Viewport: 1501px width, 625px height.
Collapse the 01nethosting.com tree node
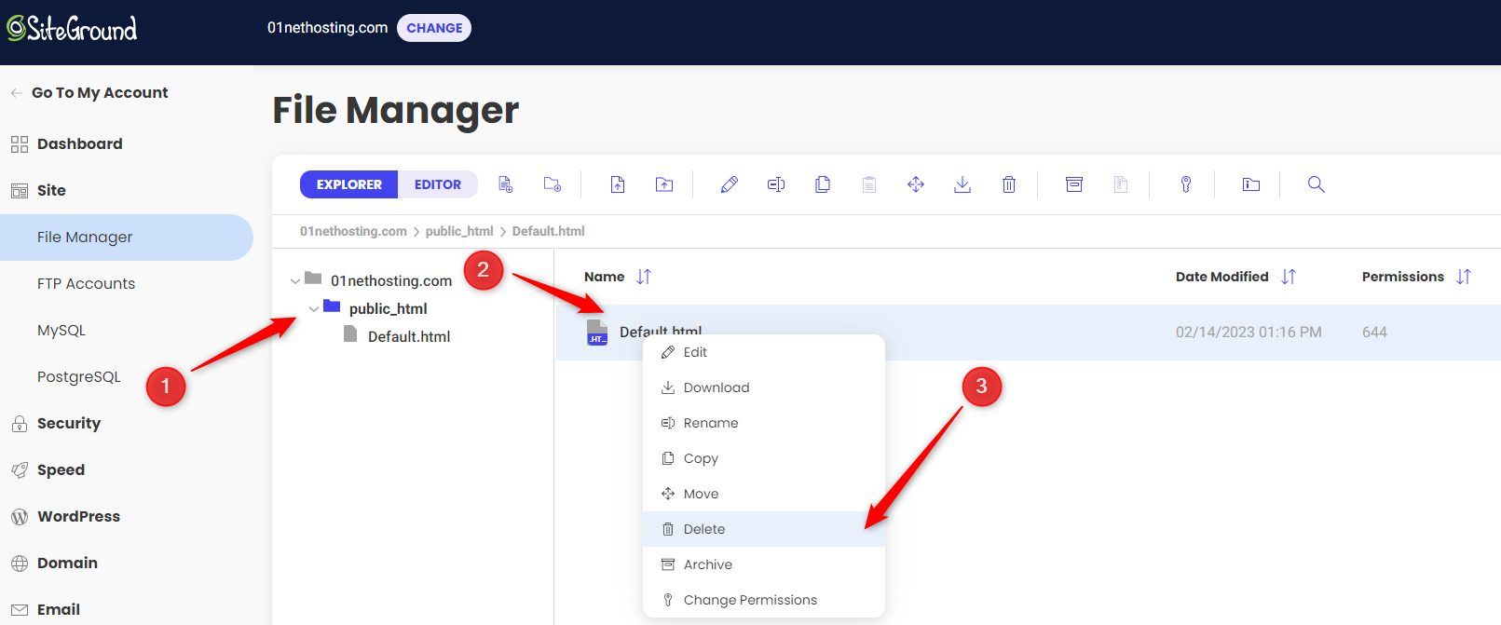click(x=294, y=280)
